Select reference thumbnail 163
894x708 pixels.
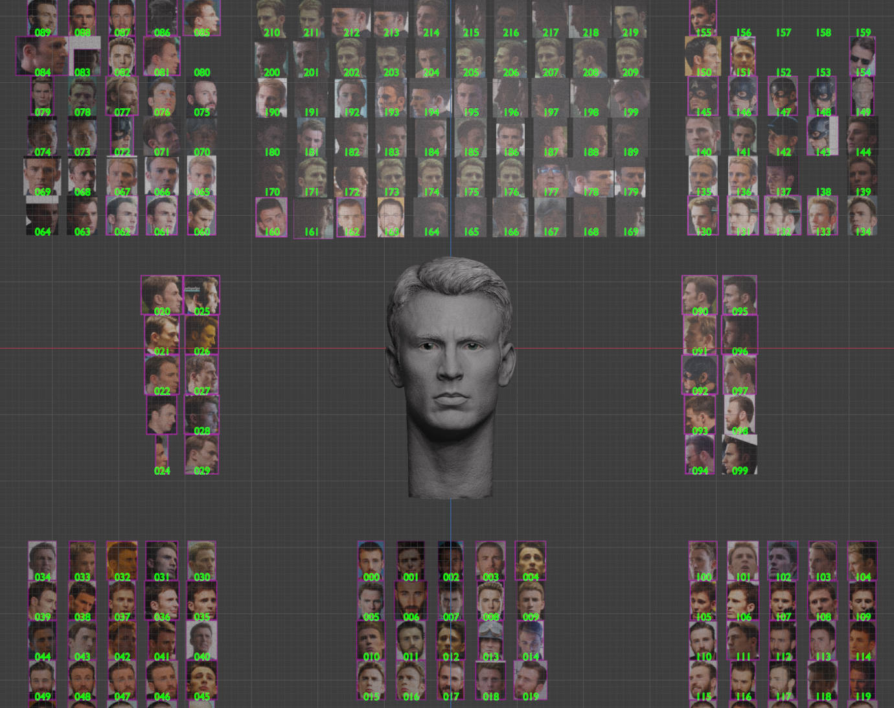pos(391,216)
